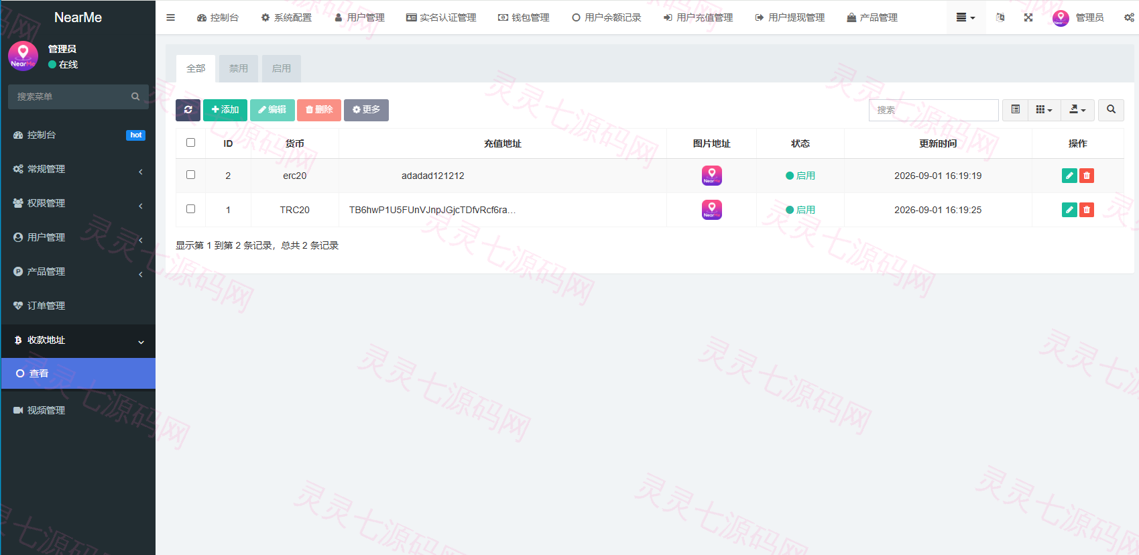The image size is (1139, 555).
Task: Toggle the card view icon in the table toolbar
Action: tap(1016, 110)
